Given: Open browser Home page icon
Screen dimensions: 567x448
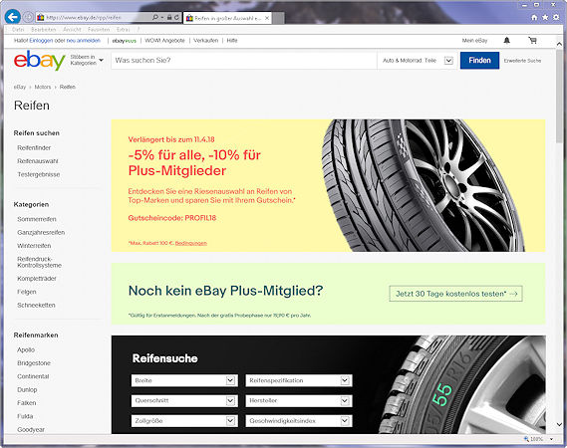Looking at the screenshot, I should coord(534,17).
